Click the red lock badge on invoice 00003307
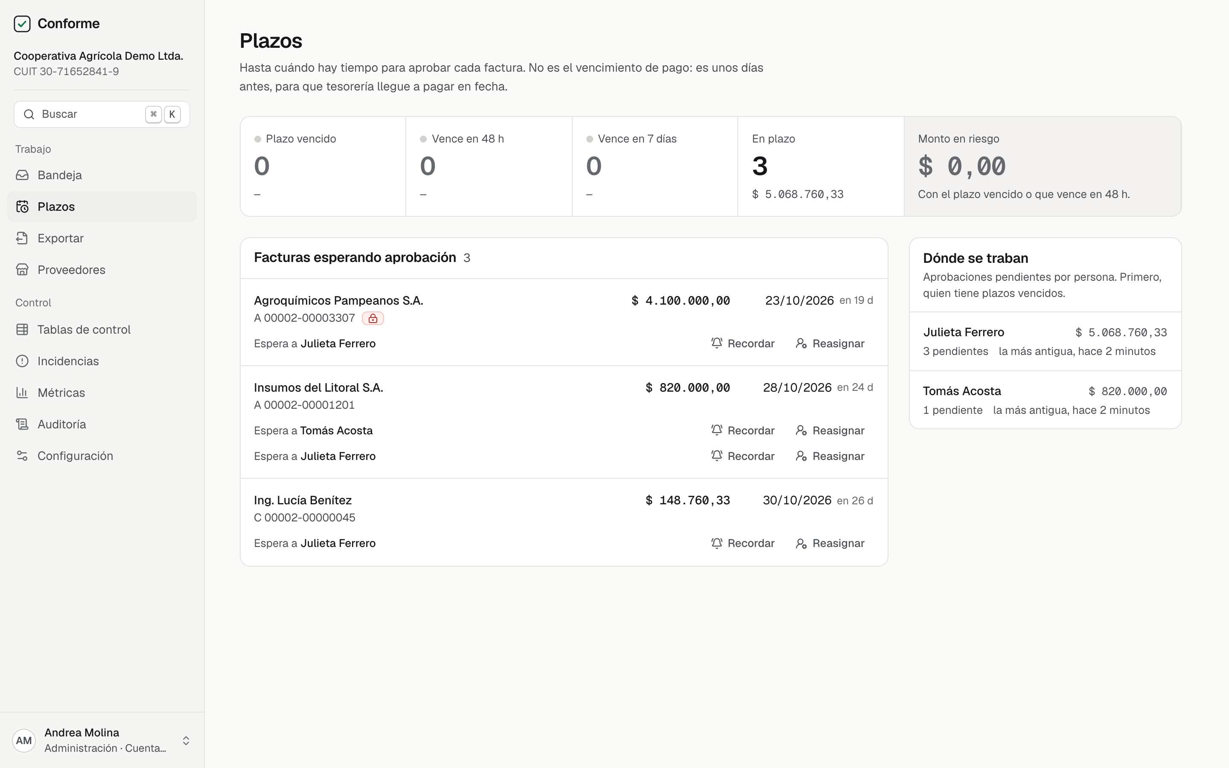This screenshot has height=768, width=1229. pos(373,318)
